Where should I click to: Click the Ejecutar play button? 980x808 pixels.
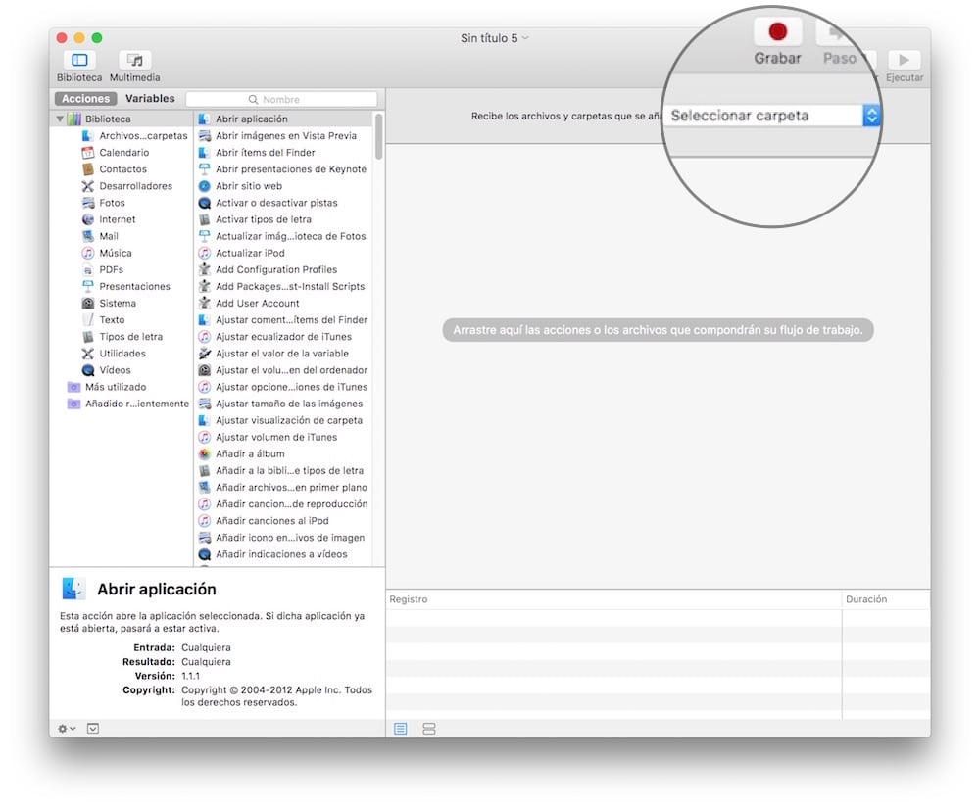pyautogui.click(x=904, y=61)
